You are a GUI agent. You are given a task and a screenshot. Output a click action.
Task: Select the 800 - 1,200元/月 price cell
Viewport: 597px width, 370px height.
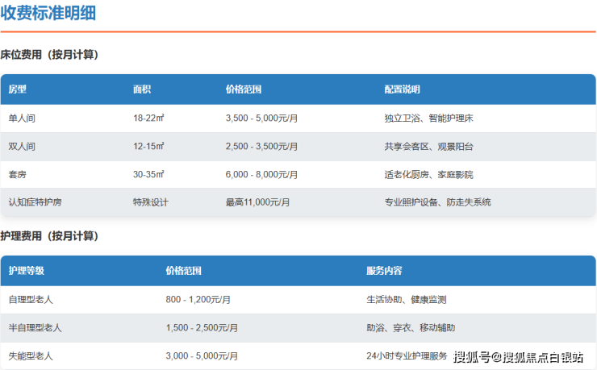(x=198, y=300)
